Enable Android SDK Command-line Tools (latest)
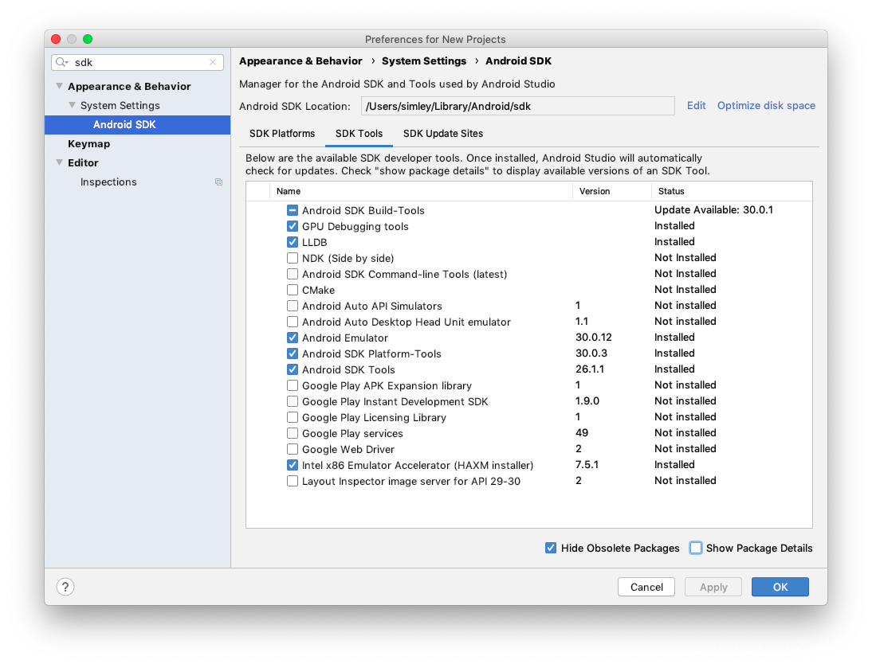 tap(293, 274)
